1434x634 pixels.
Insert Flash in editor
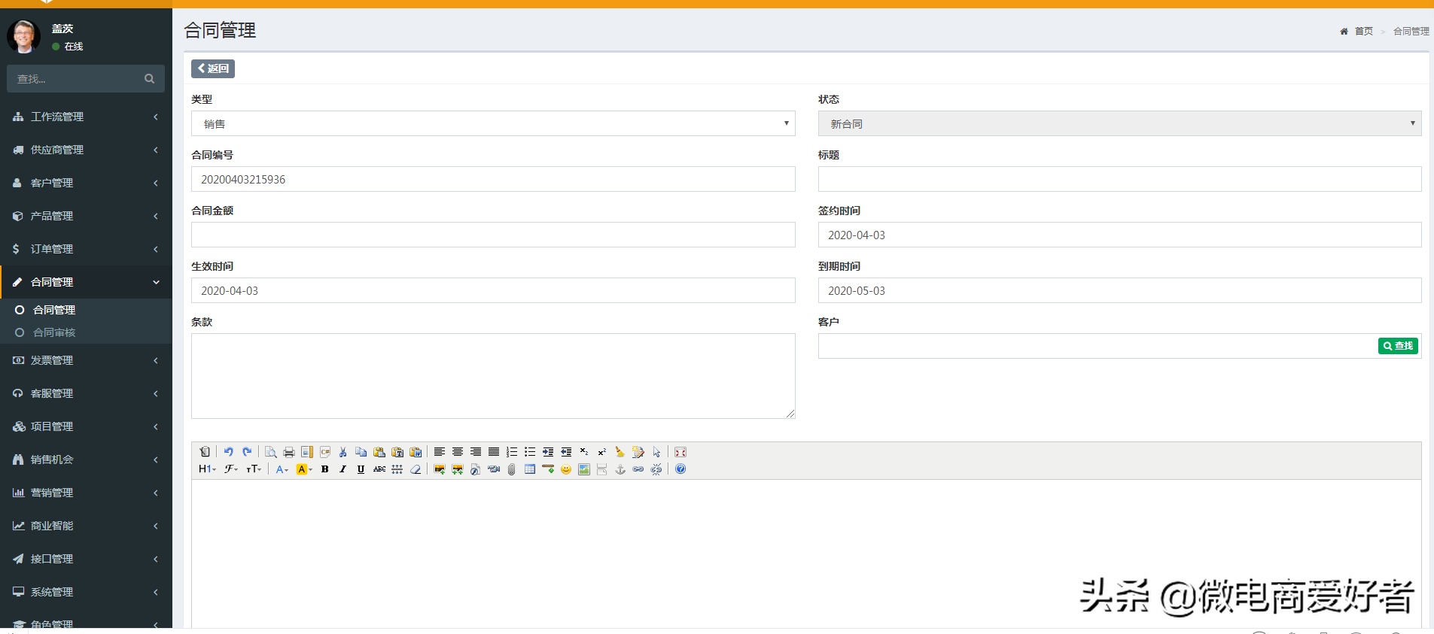click(x=476, y=469)
